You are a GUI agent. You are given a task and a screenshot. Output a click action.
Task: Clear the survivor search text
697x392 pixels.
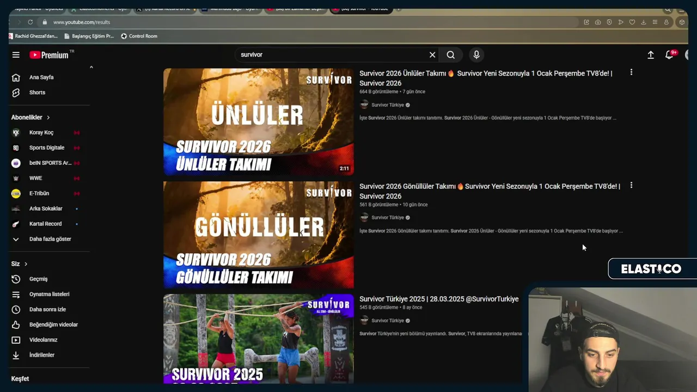[x=432, y=55]
